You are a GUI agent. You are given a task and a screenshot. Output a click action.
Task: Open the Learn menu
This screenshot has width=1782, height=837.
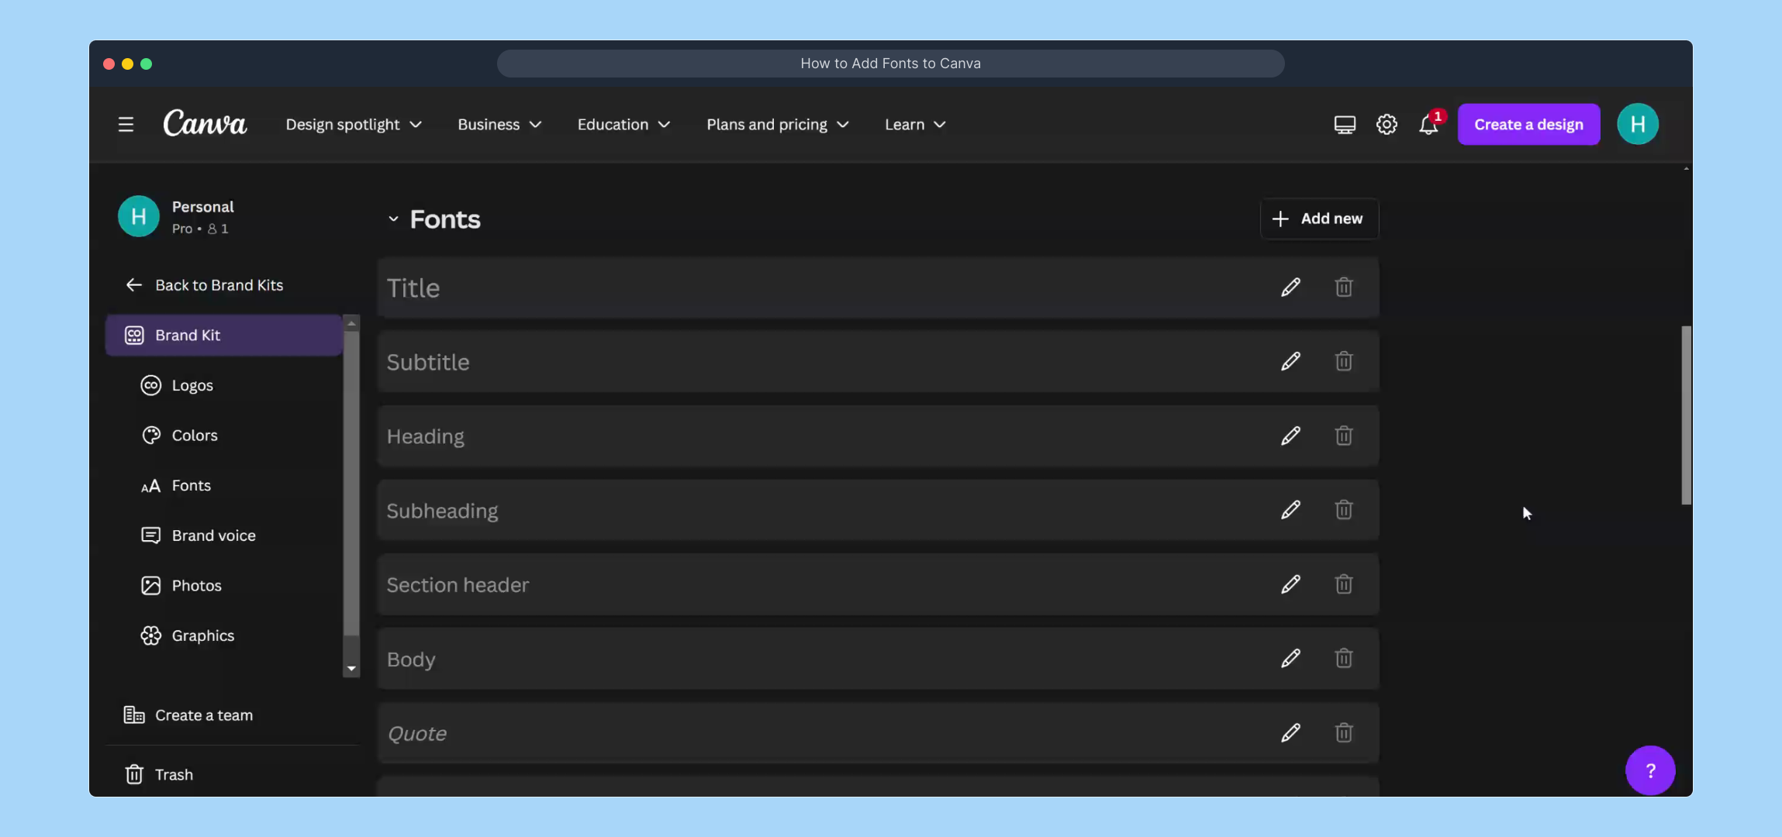click(x=913, y=124)
